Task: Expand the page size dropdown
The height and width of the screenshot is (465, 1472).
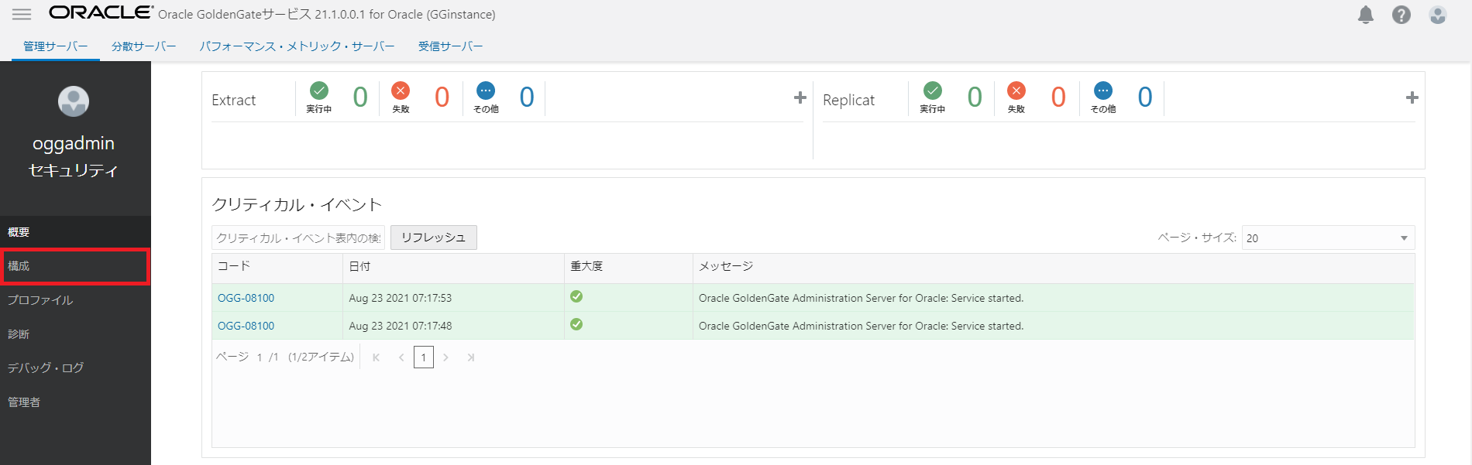Action: 1328,238
